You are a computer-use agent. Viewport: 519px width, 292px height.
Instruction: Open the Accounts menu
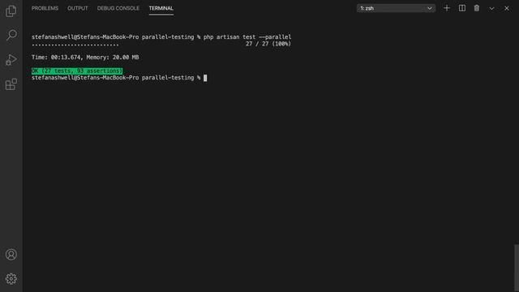coord(11,254)
